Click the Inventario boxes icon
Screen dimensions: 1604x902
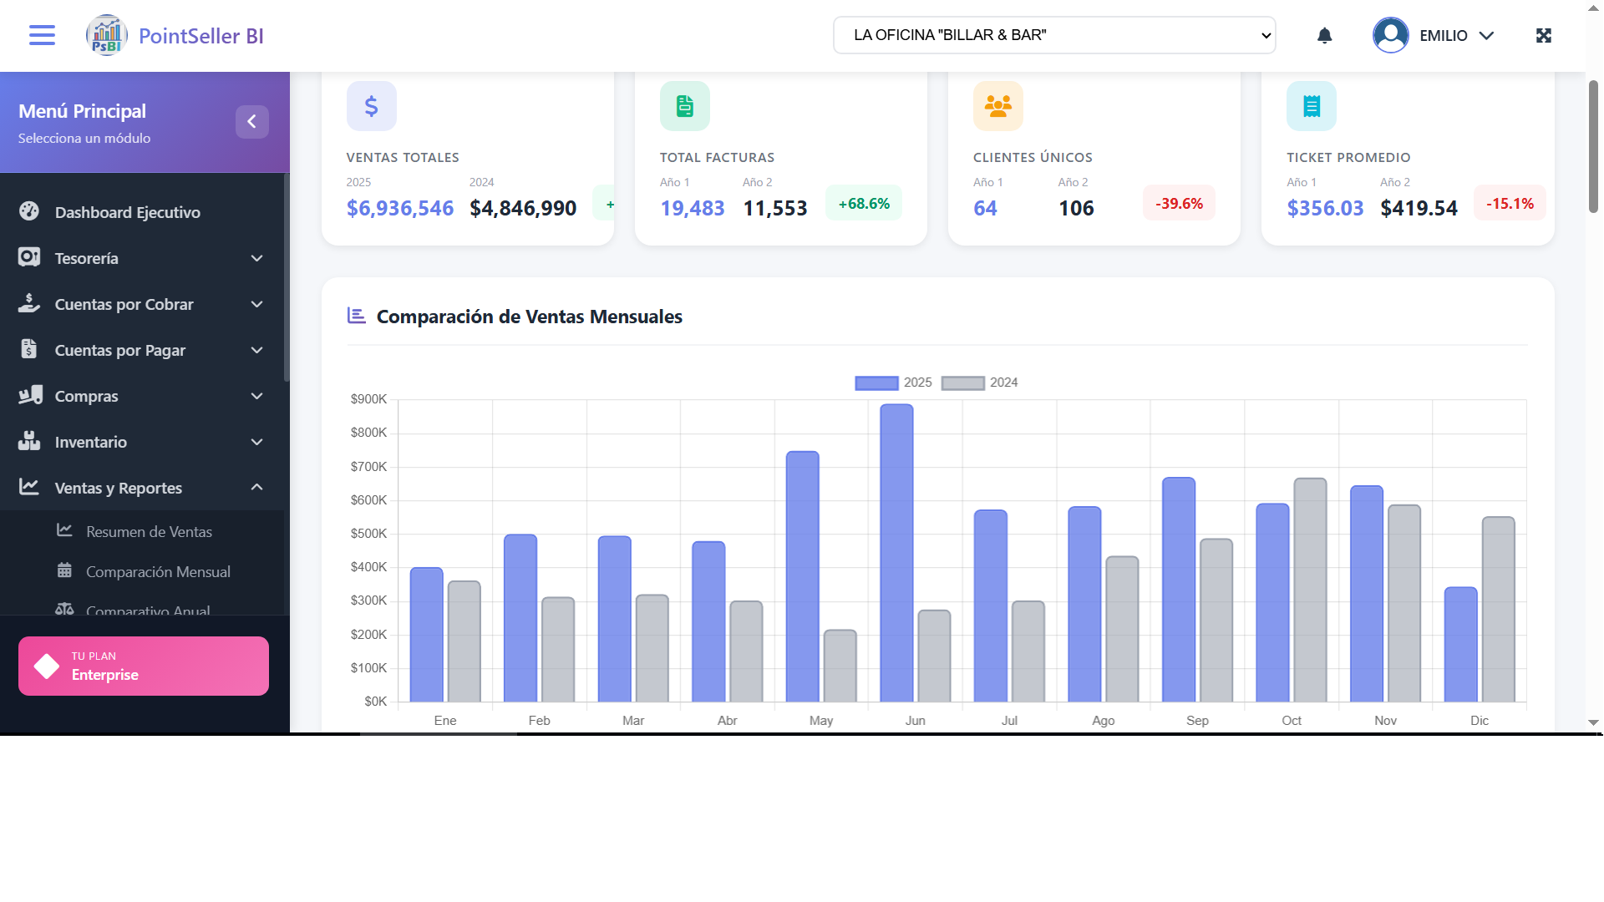pyautogui.click(x=28, y=441)
